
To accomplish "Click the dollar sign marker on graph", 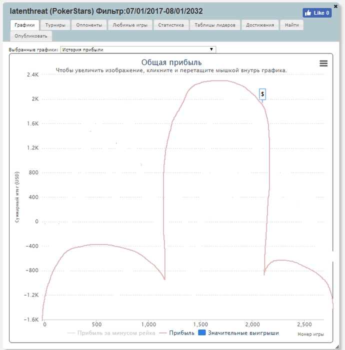I will pyautogui.click(x=262, y=94).
